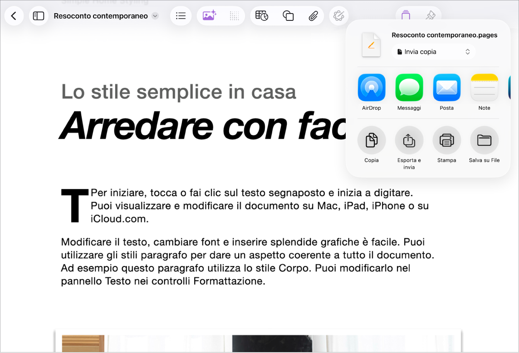Screen dimensions: 519x353
Task: Open the Resoconto contemporaneo title dropdown
Action: click(x=155, y=16)
